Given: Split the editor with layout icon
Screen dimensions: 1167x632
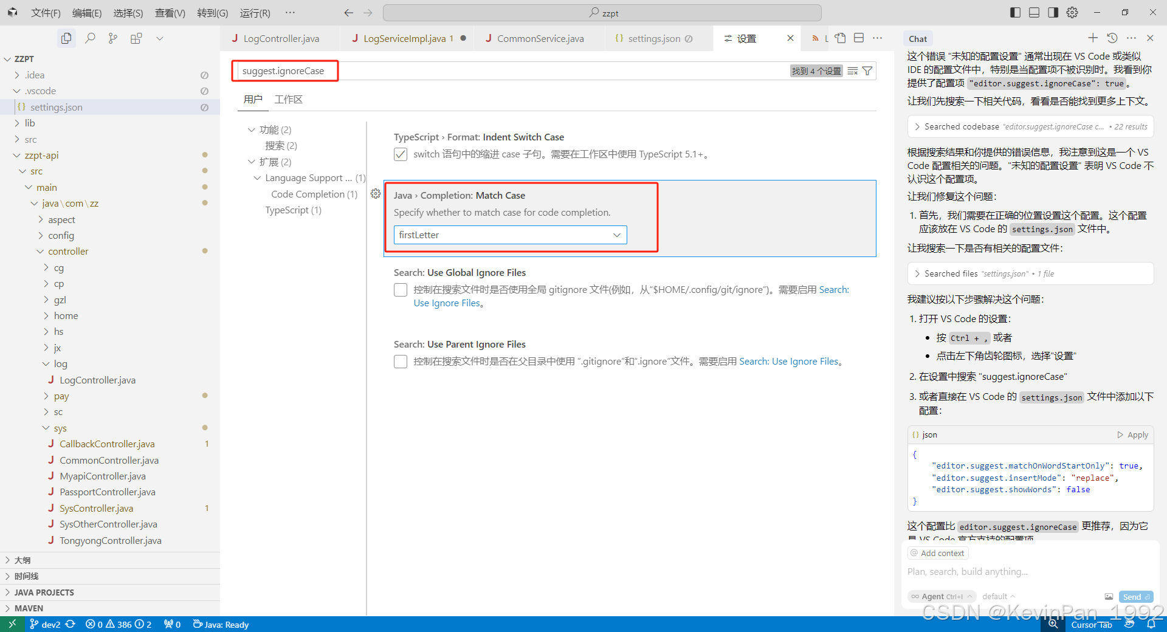Looking at the screenshot, I should click(x=859, y=38).
